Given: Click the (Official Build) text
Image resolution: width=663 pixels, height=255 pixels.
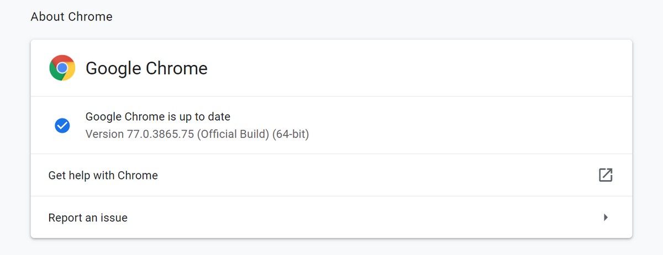Looking at the screenshot, I should pyautogui.click(x=233, y=134).
